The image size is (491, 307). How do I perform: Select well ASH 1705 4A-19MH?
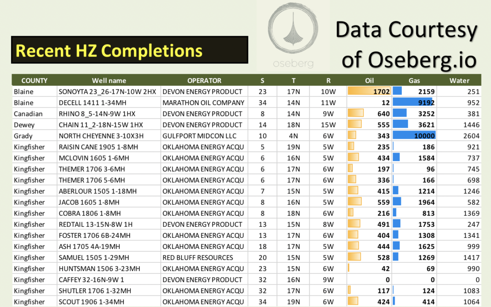coord(89,247)
